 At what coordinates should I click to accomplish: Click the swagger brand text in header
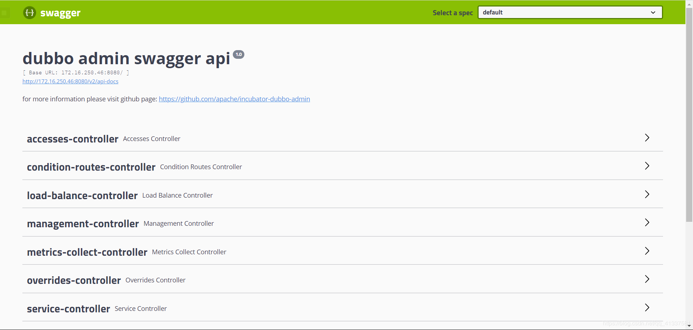click(60, 13)
